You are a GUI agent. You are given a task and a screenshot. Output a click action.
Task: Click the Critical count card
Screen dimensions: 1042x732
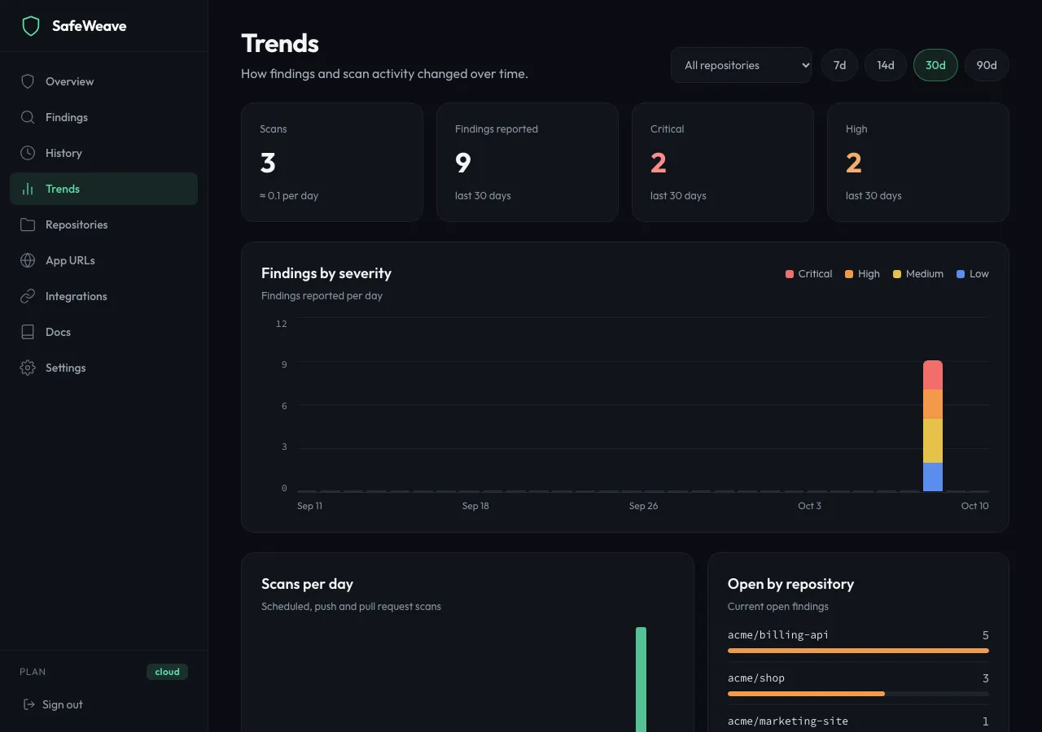coord(723,162)
